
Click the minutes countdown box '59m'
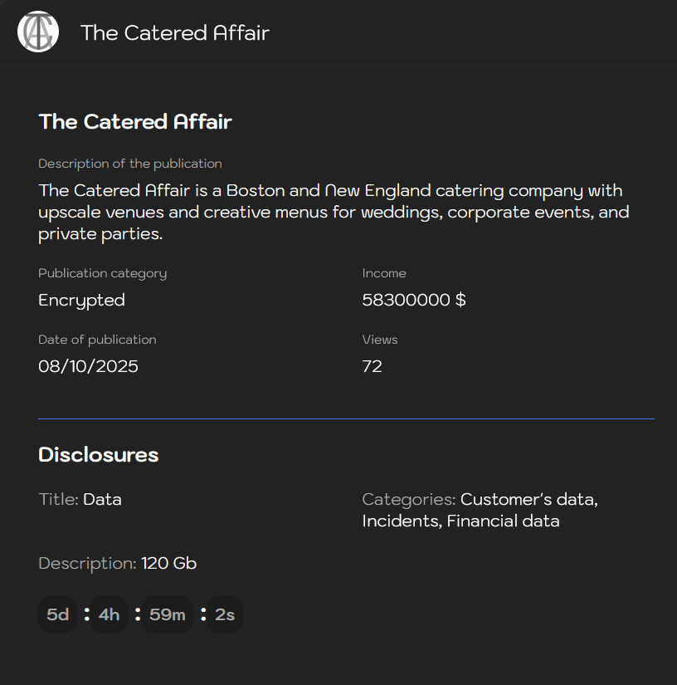tap(167, 614)
